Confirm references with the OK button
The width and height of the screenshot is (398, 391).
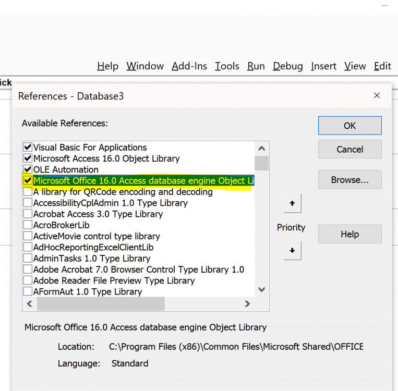tap(350, 126)
